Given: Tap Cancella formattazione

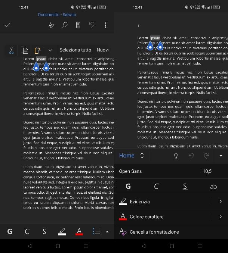Looking at the screenshot, I should 171,232.
